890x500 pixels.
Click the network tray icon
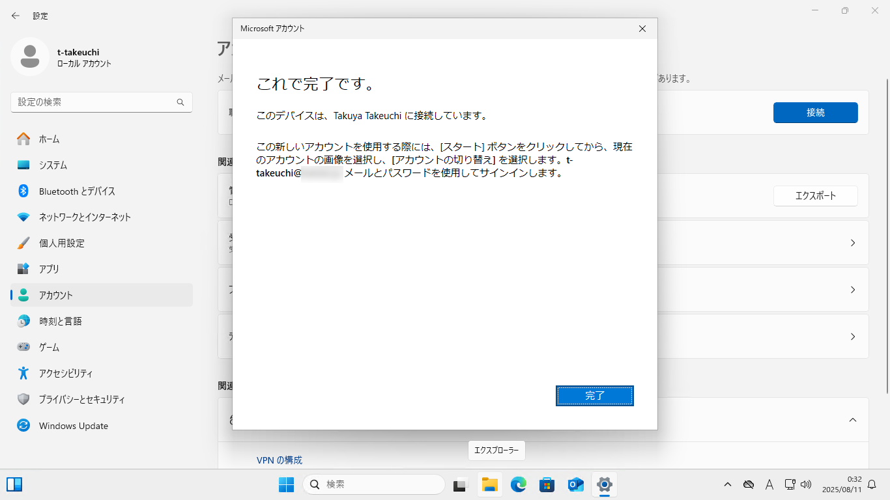pyautogui.click(x=790, y=484)
